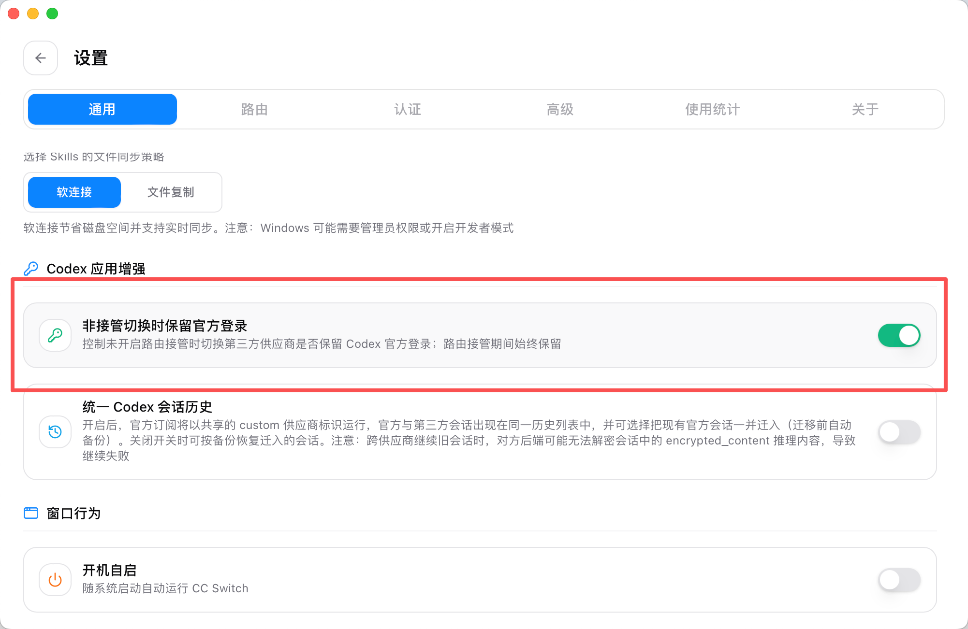Turn on the 开机自启 toggle
Screen dimensions: 968x629
[899, 580]
